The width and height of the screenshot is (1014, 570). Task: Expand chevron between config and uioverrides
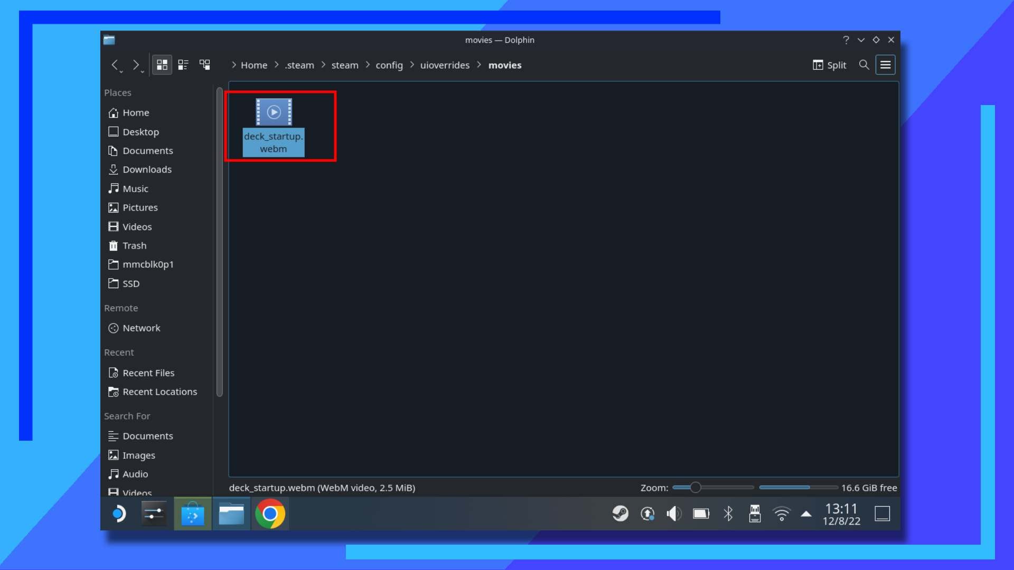pyautogui.click(x=412, y=65)
